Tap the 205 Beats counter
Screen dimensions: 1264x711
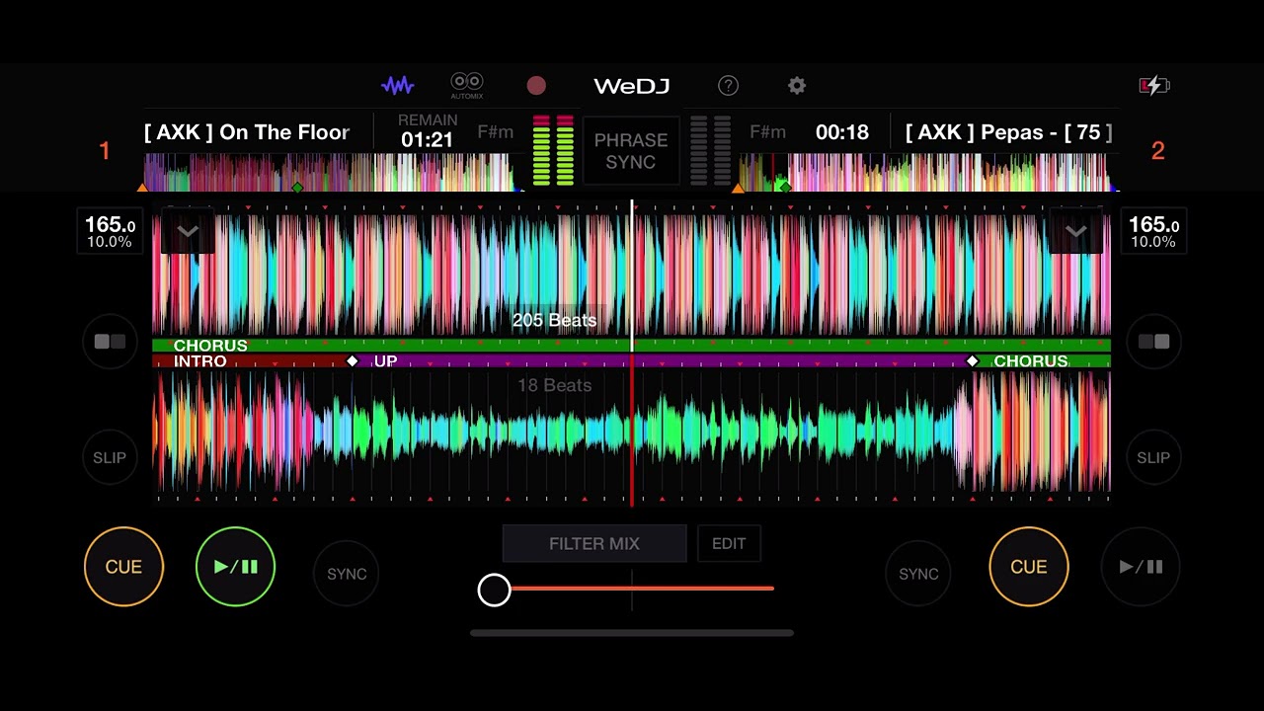pyautogui.click(x=554, y=320)
